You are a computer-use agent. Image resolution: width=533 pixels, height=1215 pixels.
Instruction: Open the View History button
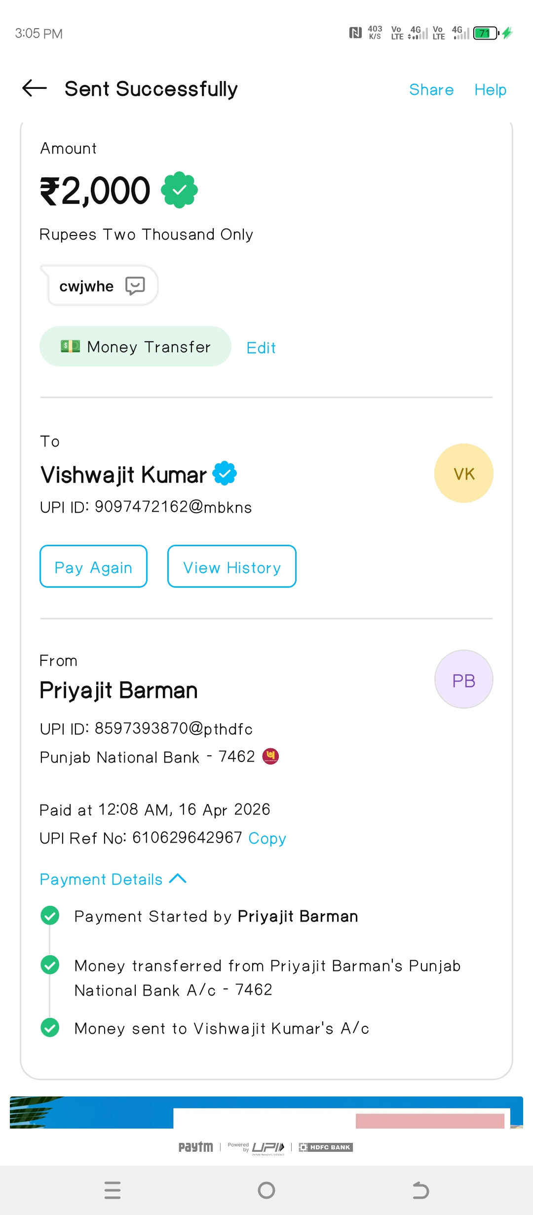tap(232, 567)
